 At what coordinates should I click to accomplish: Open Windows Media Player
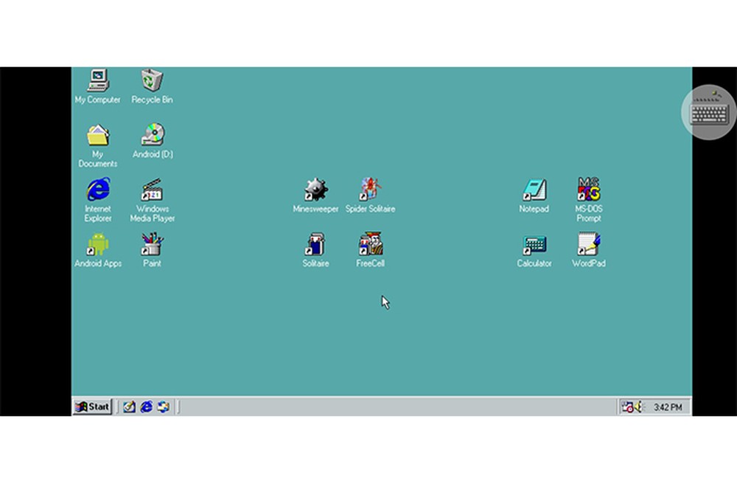(151, 190)
